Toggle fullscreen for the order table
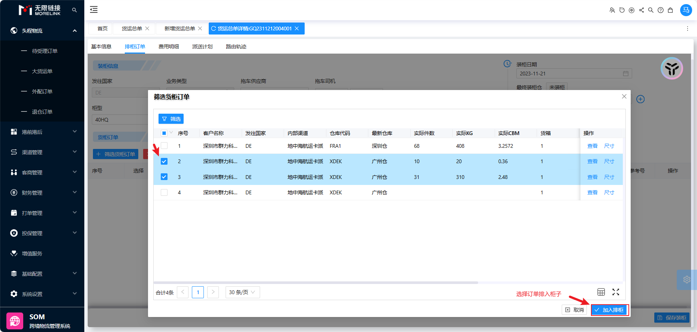This screenshot has height=332, width=697. point(616,292)
